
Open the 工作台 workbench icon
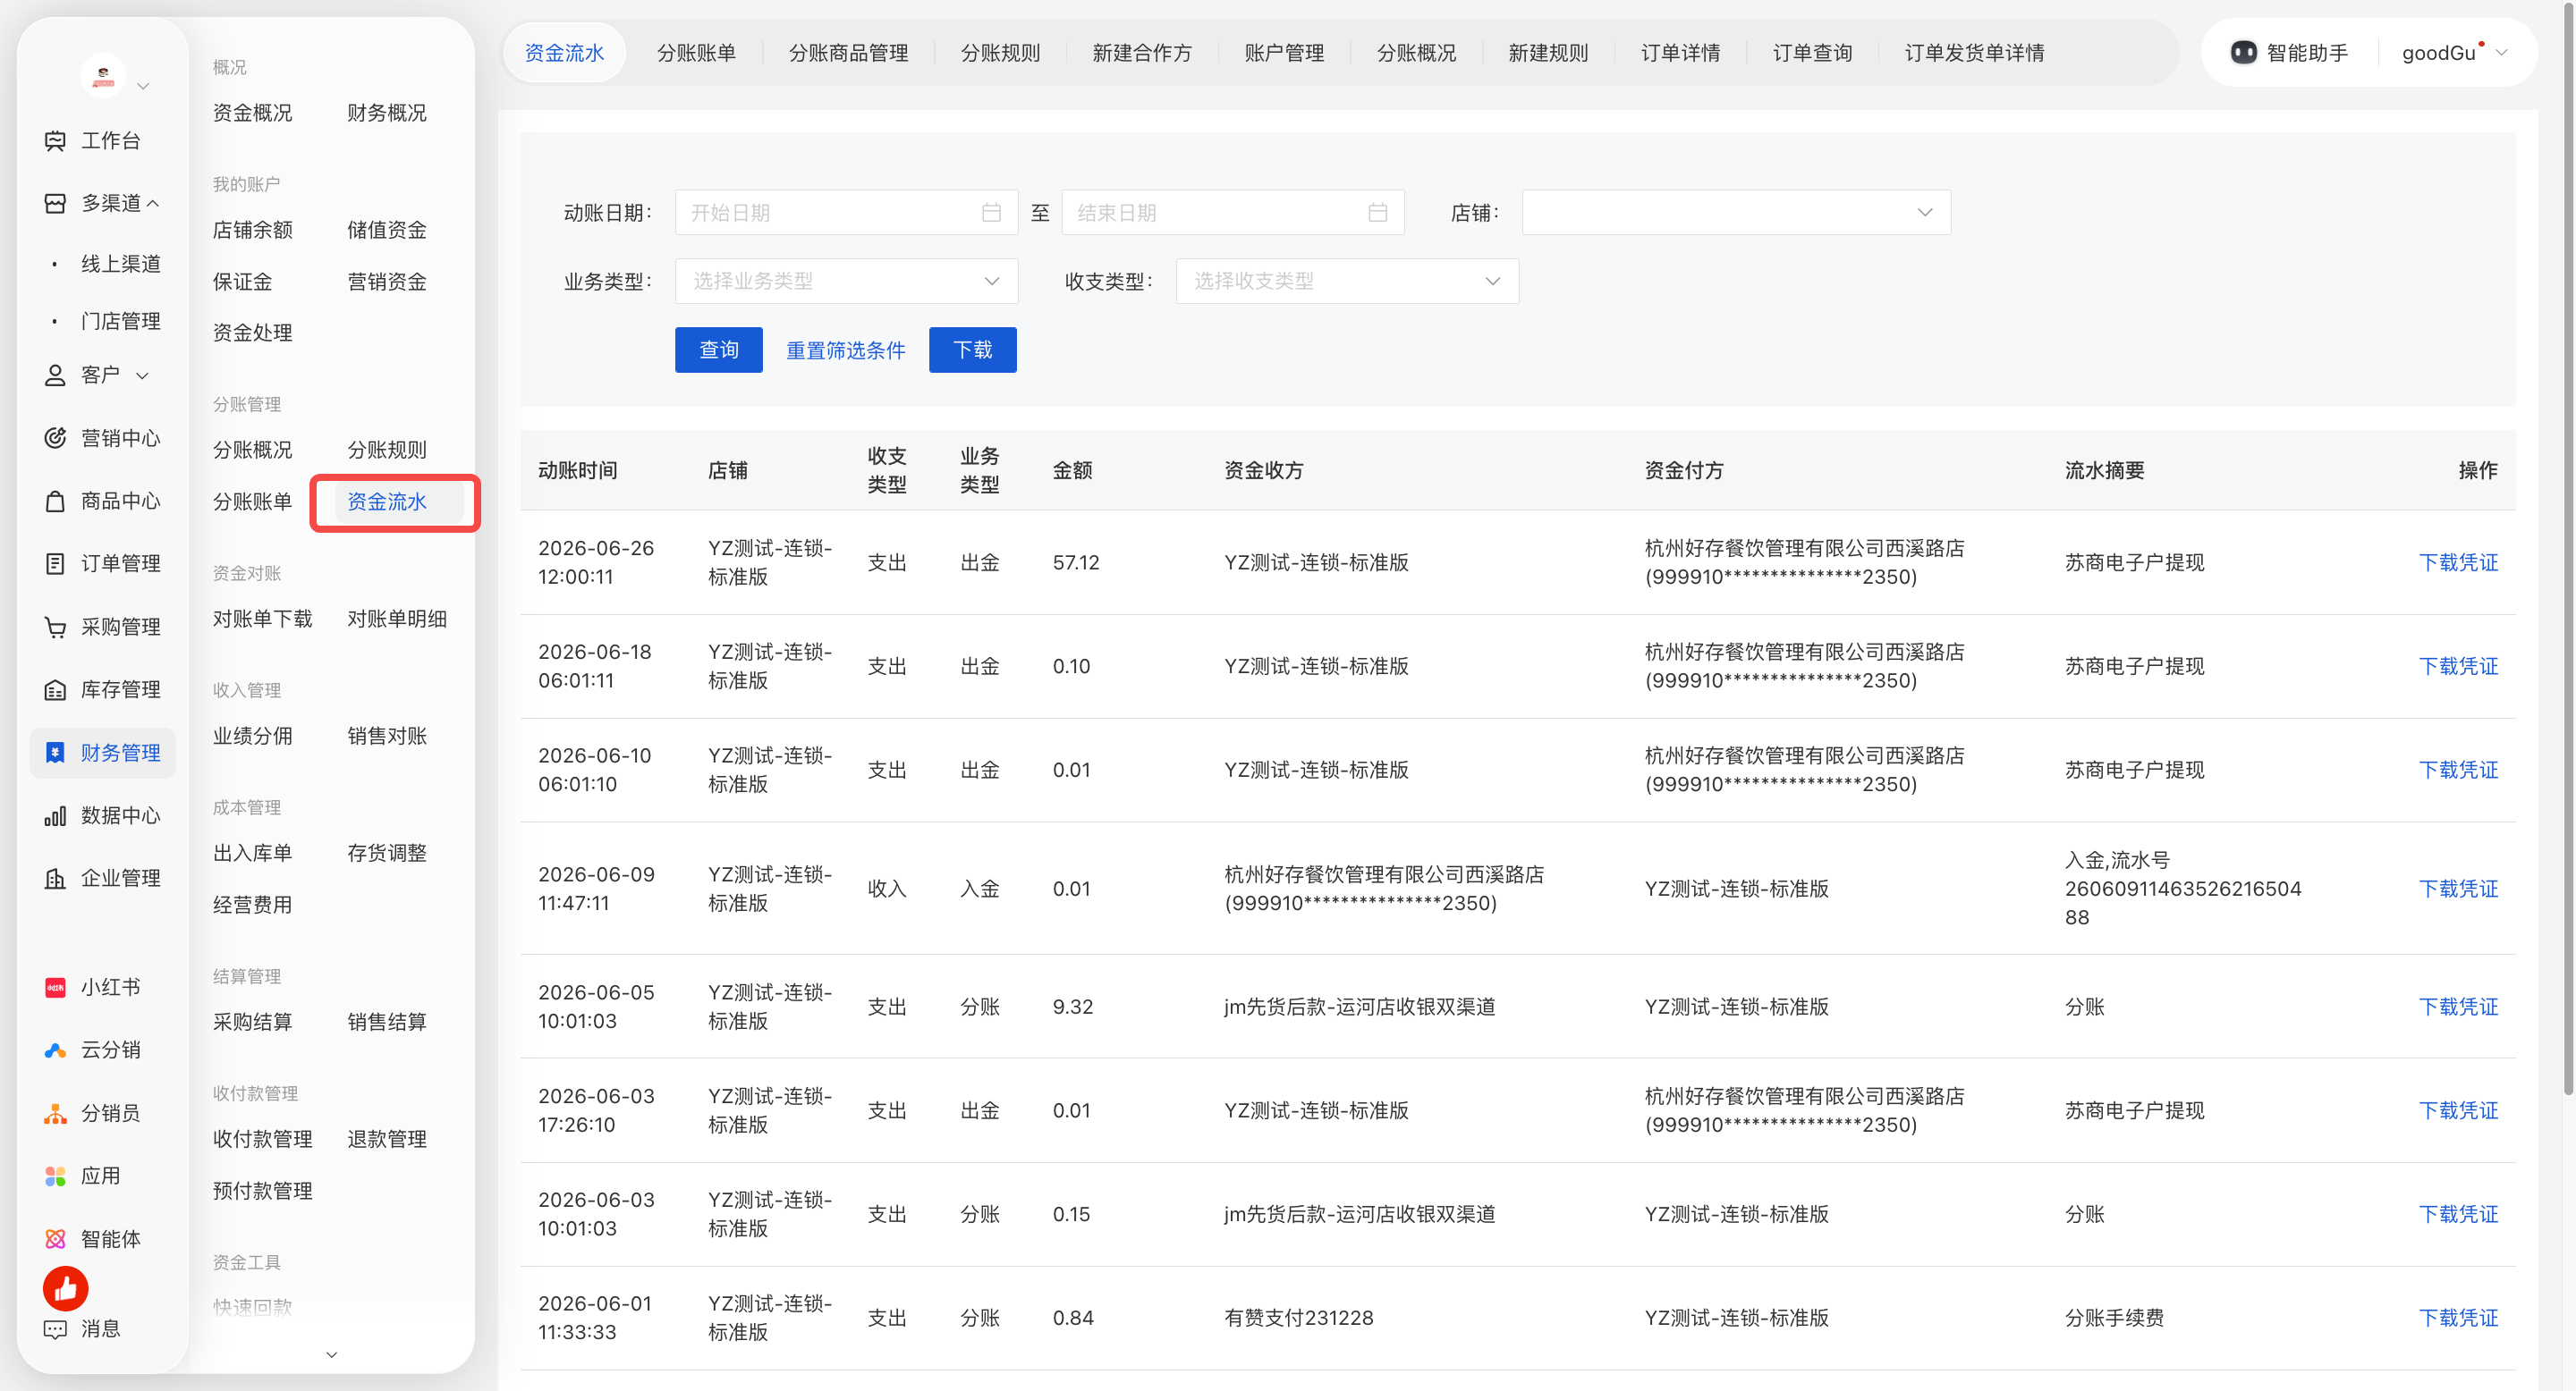pos(55,141)
